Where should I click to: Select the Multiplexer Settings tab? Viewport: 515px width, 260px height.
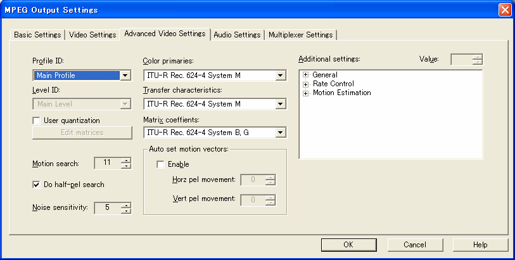(300, 35)
